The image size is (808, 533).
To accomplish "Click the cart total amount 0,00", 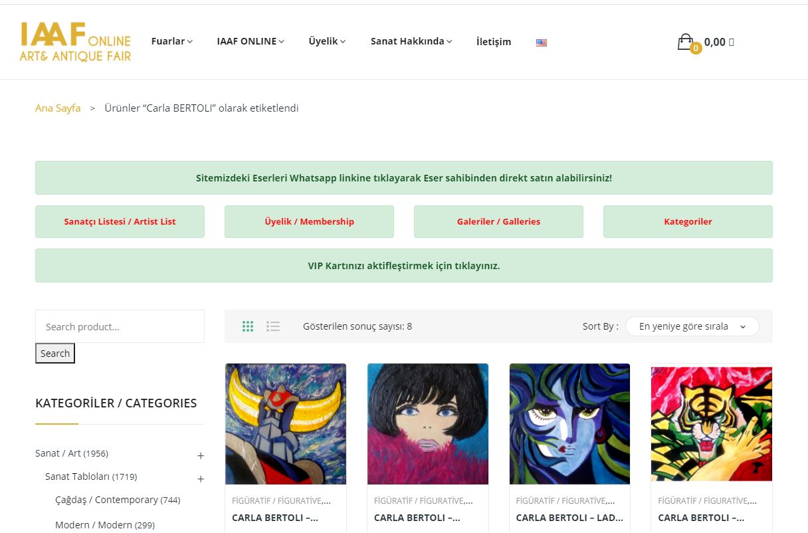I will [715, 42].
